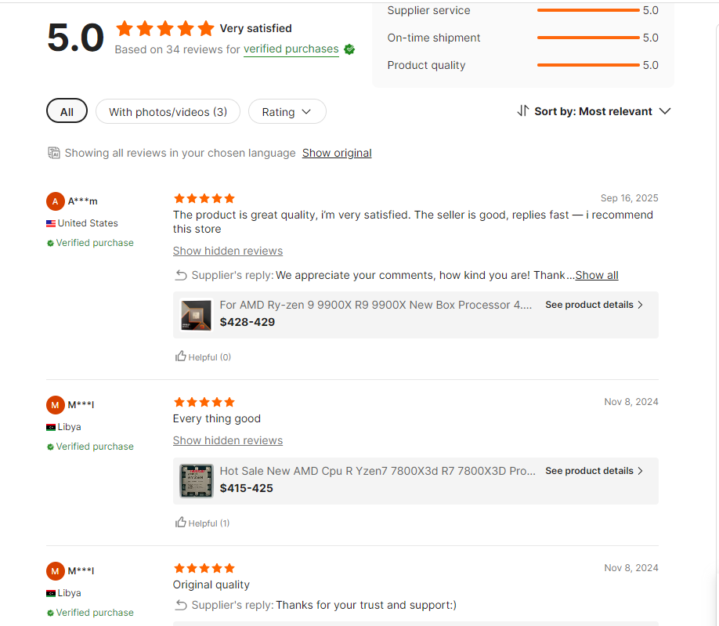Select the All reviews filter
719x626 pixels.
(67, 111)
